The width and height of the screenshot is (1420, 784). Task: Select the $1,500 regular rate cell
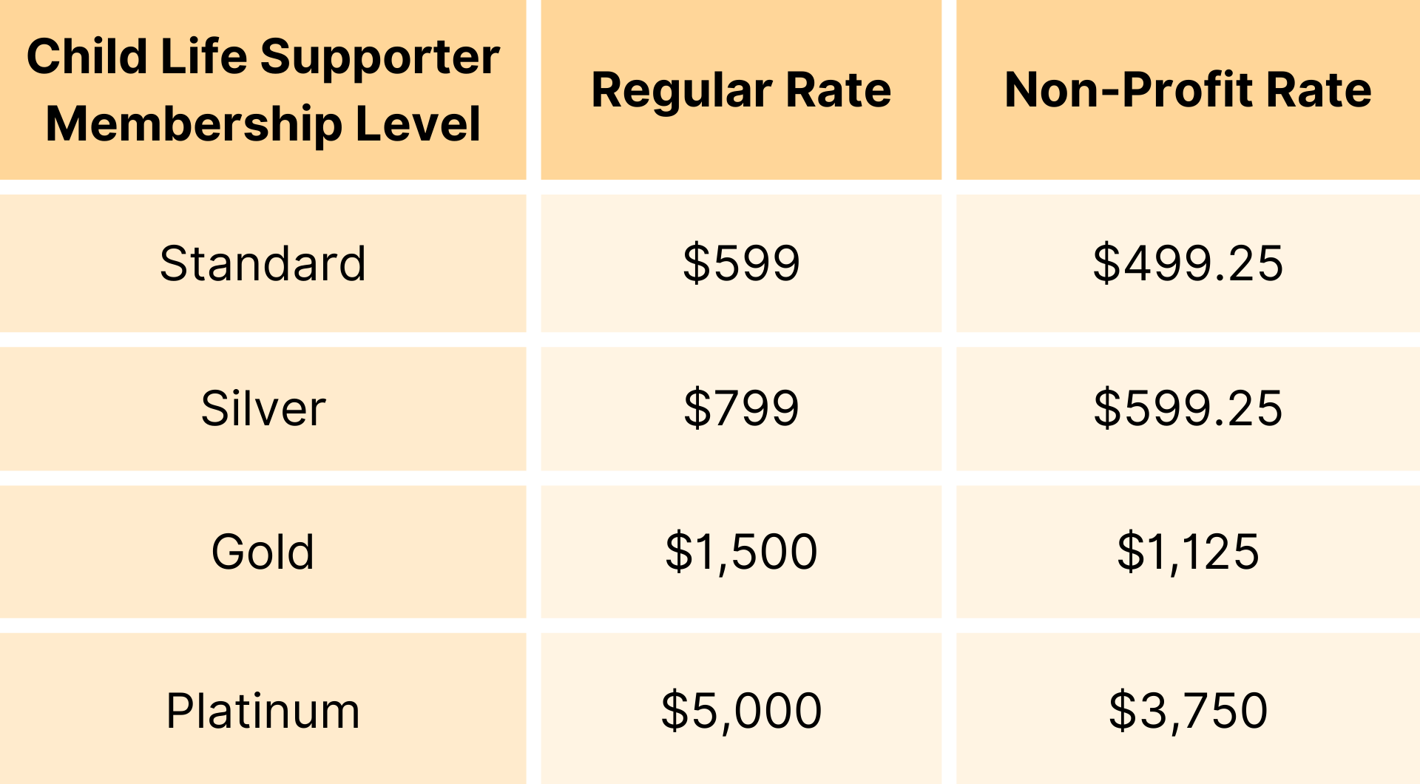pos(741,552)
